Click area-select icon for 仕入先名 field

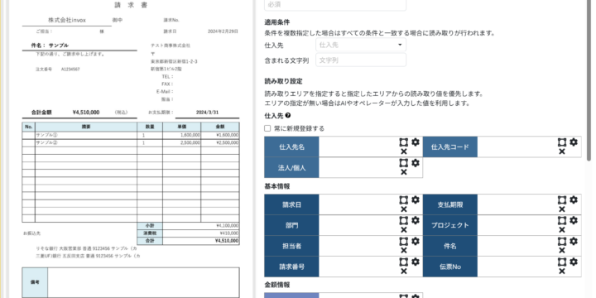tap(404, 142)
